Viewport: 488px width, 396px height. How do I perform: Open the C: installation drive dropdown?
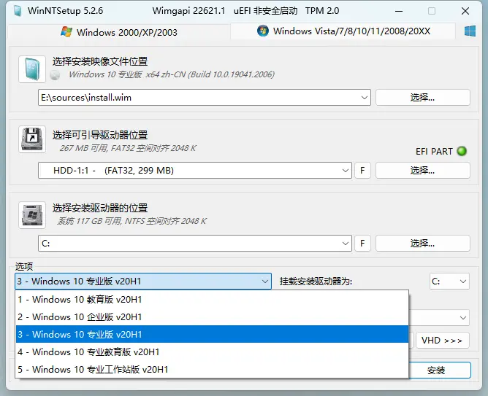click(x=345, y=243)
